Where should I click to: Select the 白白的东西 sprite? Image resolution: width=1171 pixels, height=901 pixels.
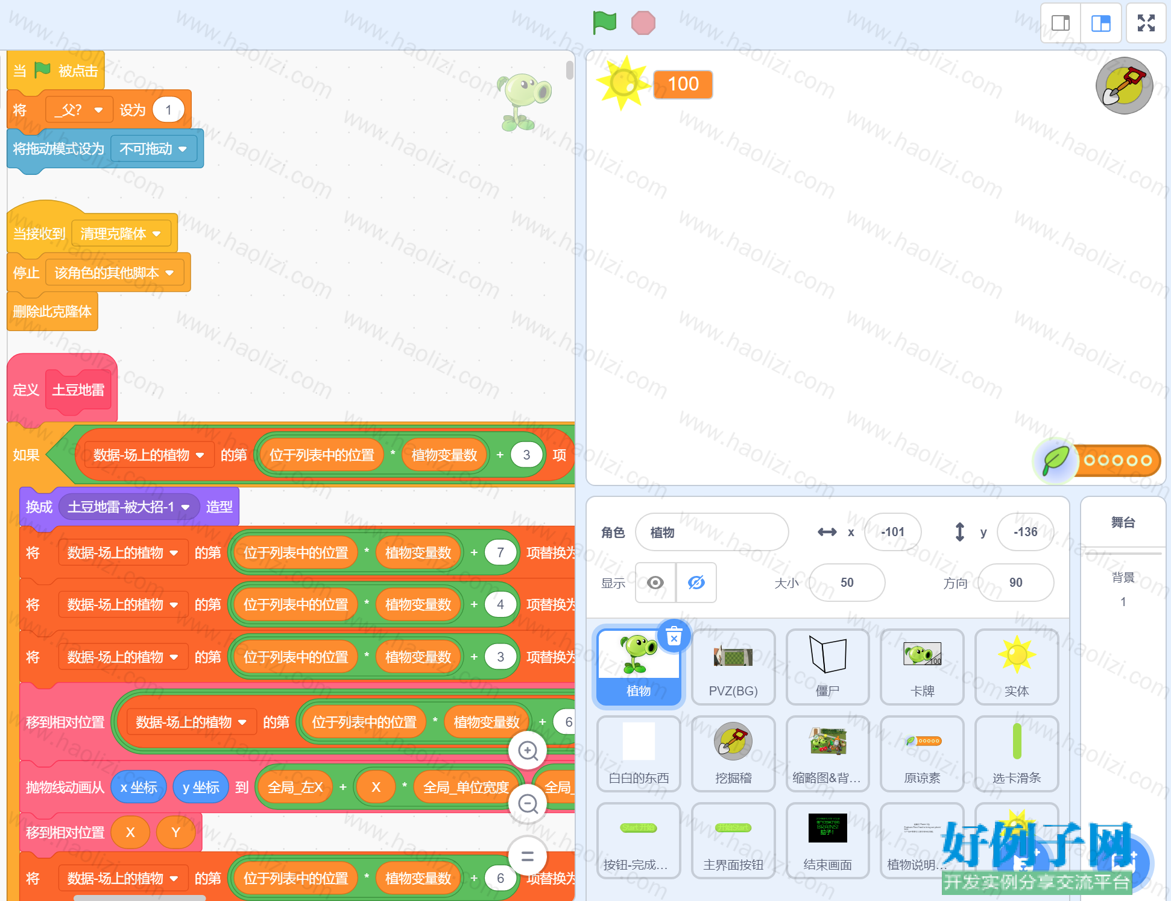639,754
